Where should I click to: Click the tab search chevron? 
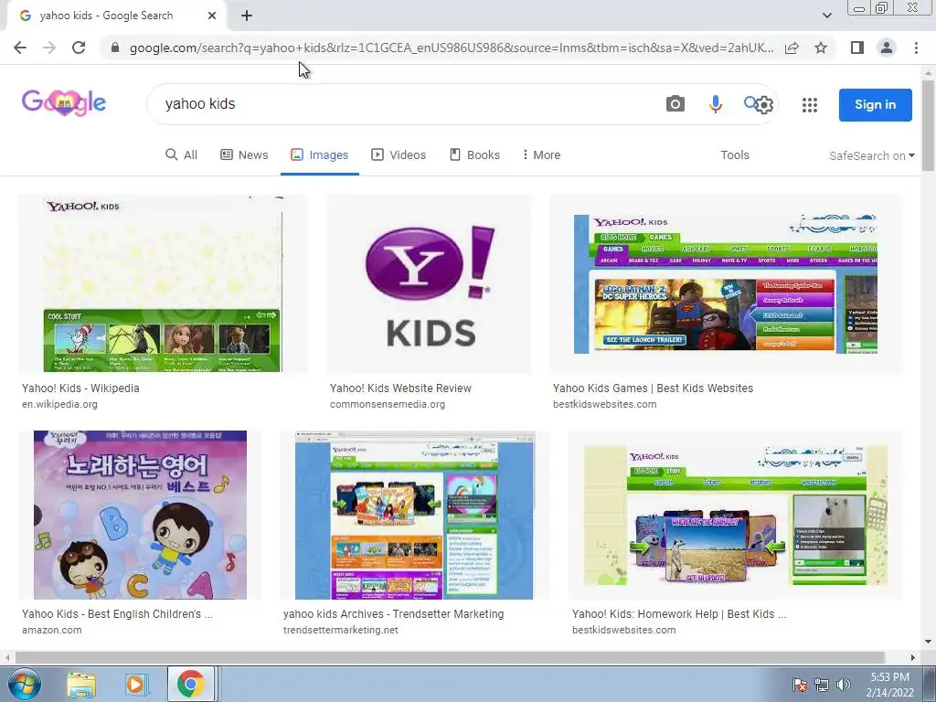coord(826,16)
